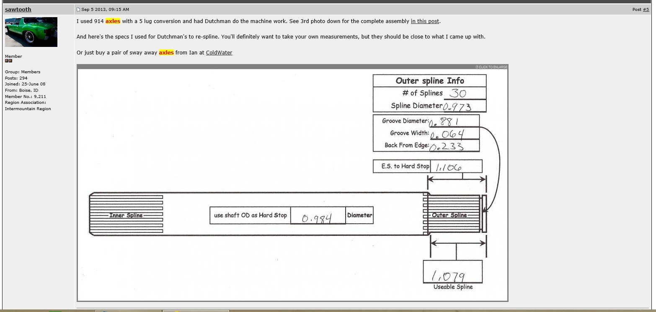Click the 'Outer Spline' label on shaft drawing
Screen dimensions: 656x312
click(x=449, y=215)
